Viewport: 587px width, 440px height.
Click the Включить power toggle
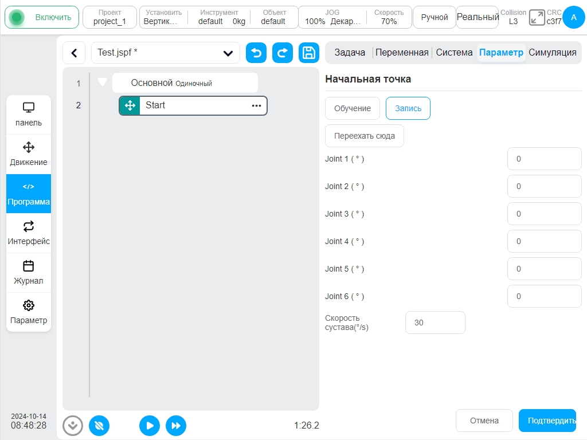(41, 17)
